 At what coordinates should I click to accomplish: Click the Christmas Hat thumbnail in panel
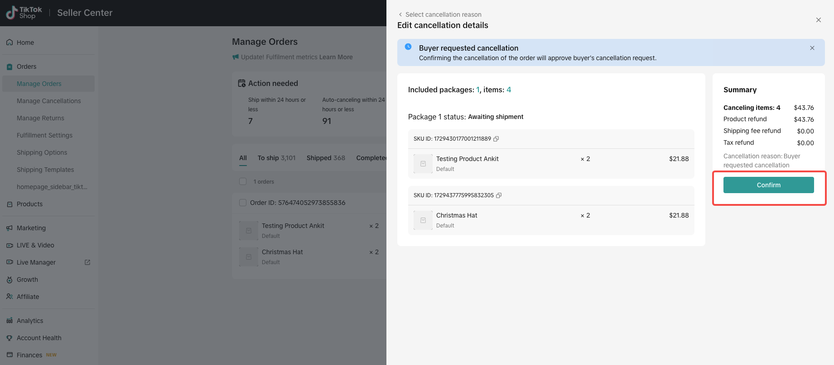(423, 220)
